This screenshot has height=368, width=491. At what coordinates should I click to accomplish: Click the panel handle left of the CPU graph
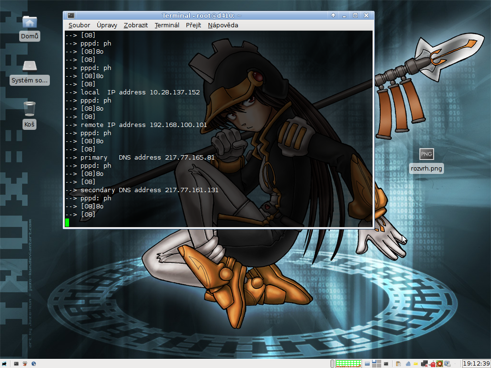pyautogui.click(x=332, y=364)
